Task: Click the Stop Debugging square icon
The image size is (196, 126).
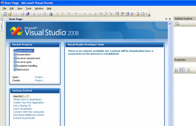Action: click(x=95, y=14)
